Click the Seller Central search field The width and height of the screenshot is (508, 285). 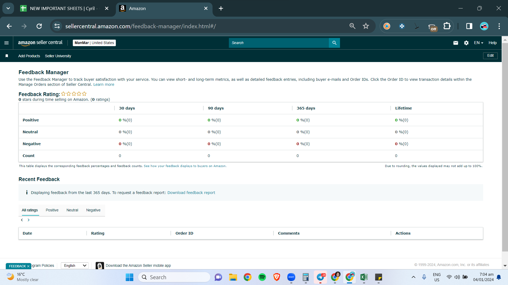(x=279, y=43)
